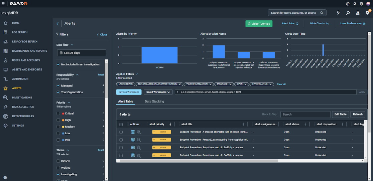The width and height of the screenshot is (373, 181).
Task: Click the users, accounts, or assets search field
Action: click(294, 13)
